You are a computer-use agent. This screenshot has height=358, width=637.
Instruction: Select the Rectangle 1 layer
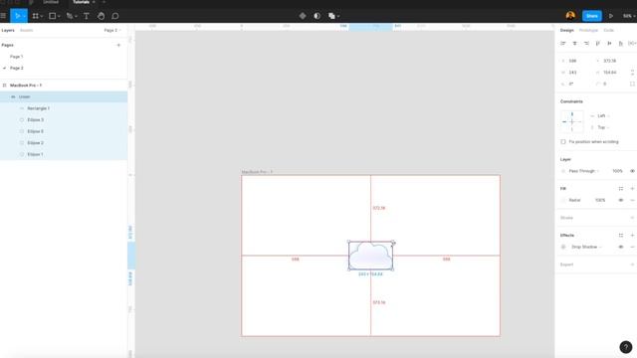(x=38, y=108)
